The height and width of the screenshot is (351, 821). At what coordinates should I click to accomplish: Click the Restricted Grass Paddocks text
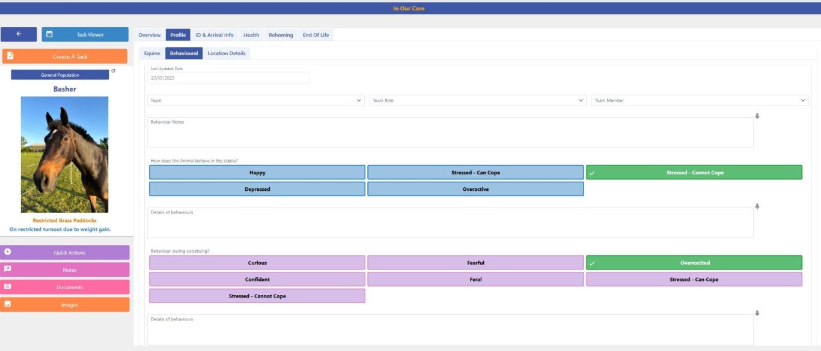(64, 221)
